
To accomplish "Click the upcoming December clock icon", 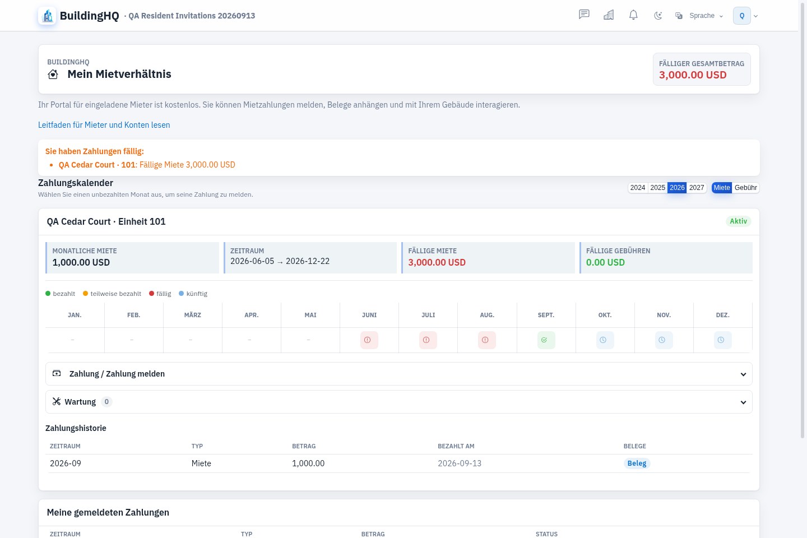I will click(723, 340).
